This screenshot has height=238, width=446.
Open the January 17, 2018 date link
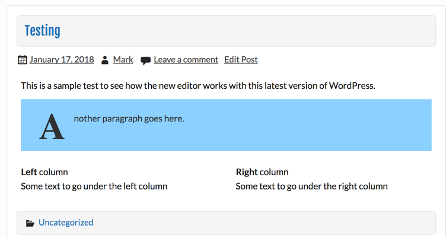click(62, 60)
